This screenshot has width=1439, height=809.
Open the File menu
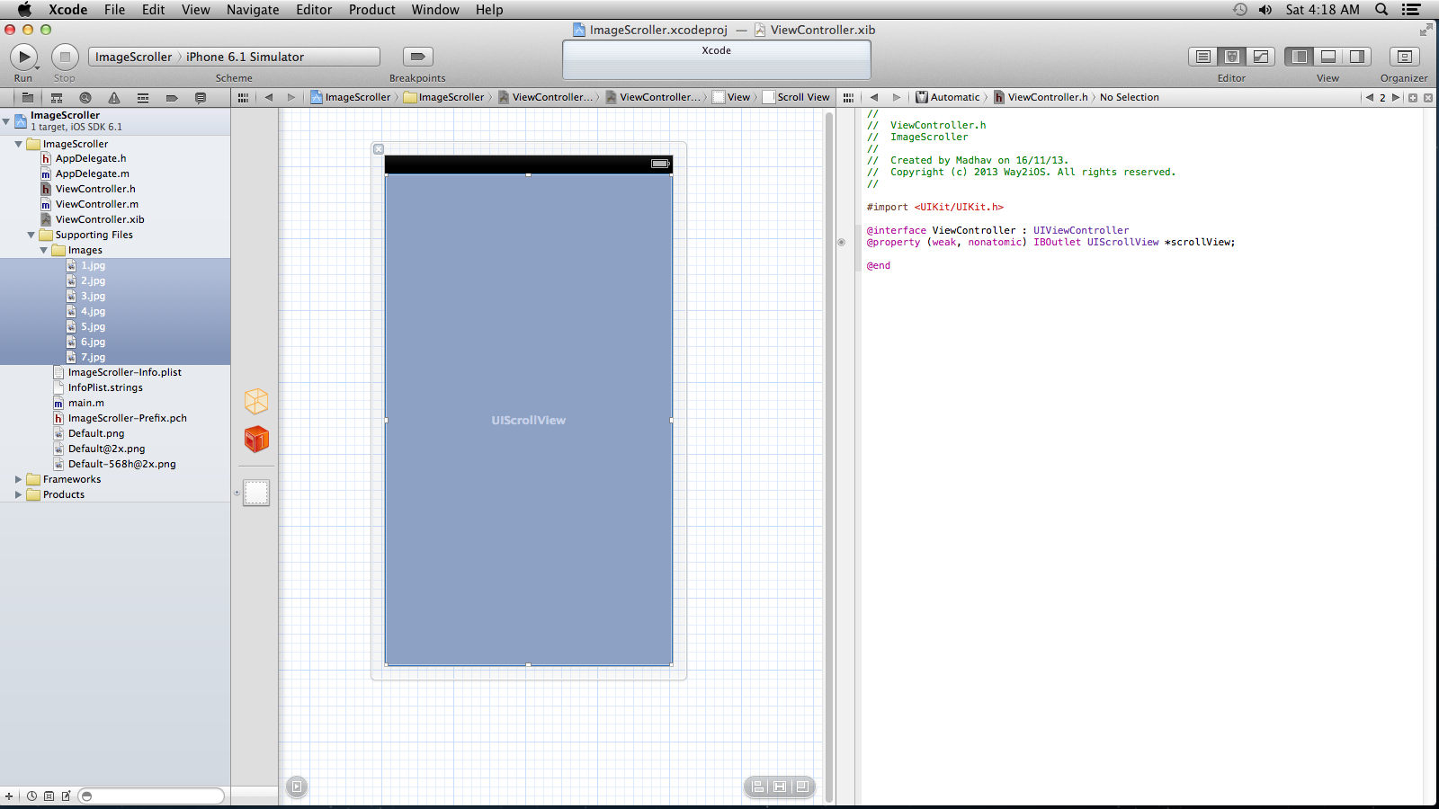tap(114, 10)
